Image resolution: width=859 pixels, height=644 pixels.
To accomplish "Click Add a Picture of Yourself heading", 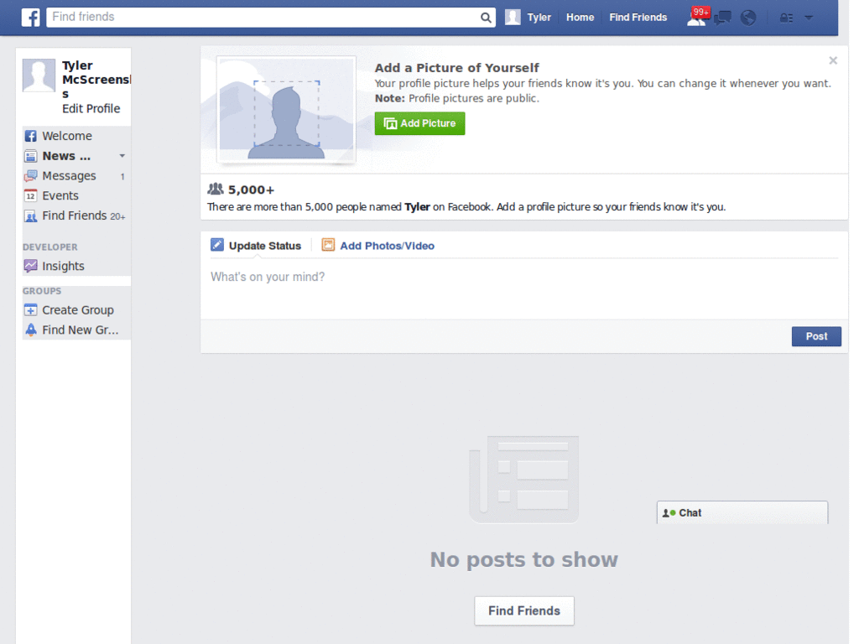I will tap(457, 68).
